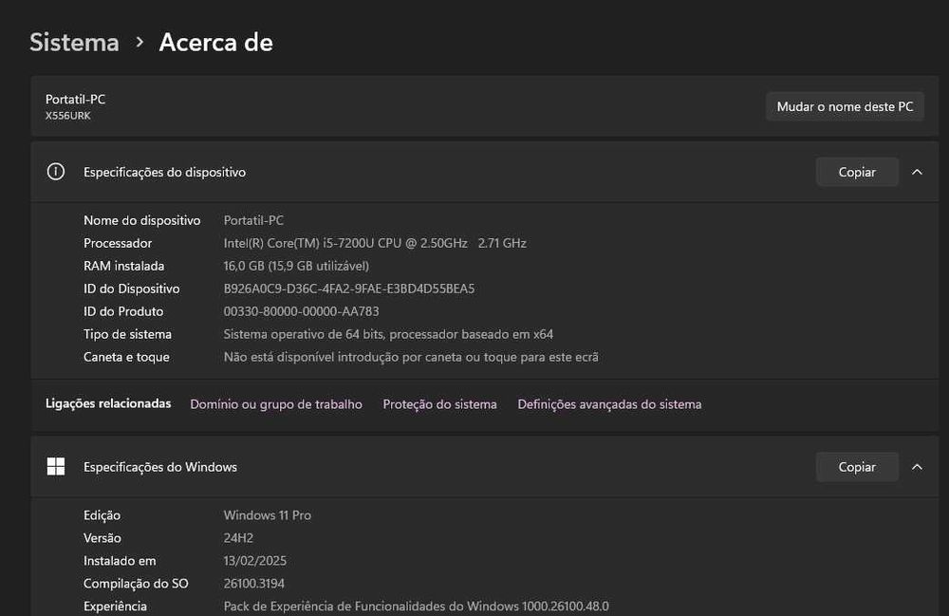Select the 13/02/2025 install date

254,561
